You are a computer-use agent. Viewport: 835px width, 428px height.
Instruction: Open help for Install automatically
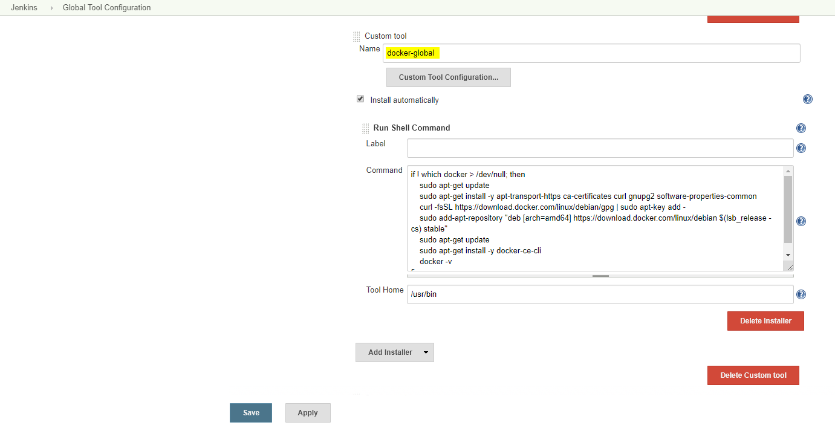pos(807,100)
